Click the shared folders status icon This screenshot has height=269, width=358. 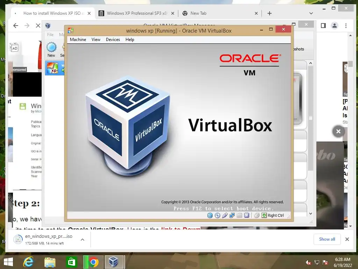[239, 215]
